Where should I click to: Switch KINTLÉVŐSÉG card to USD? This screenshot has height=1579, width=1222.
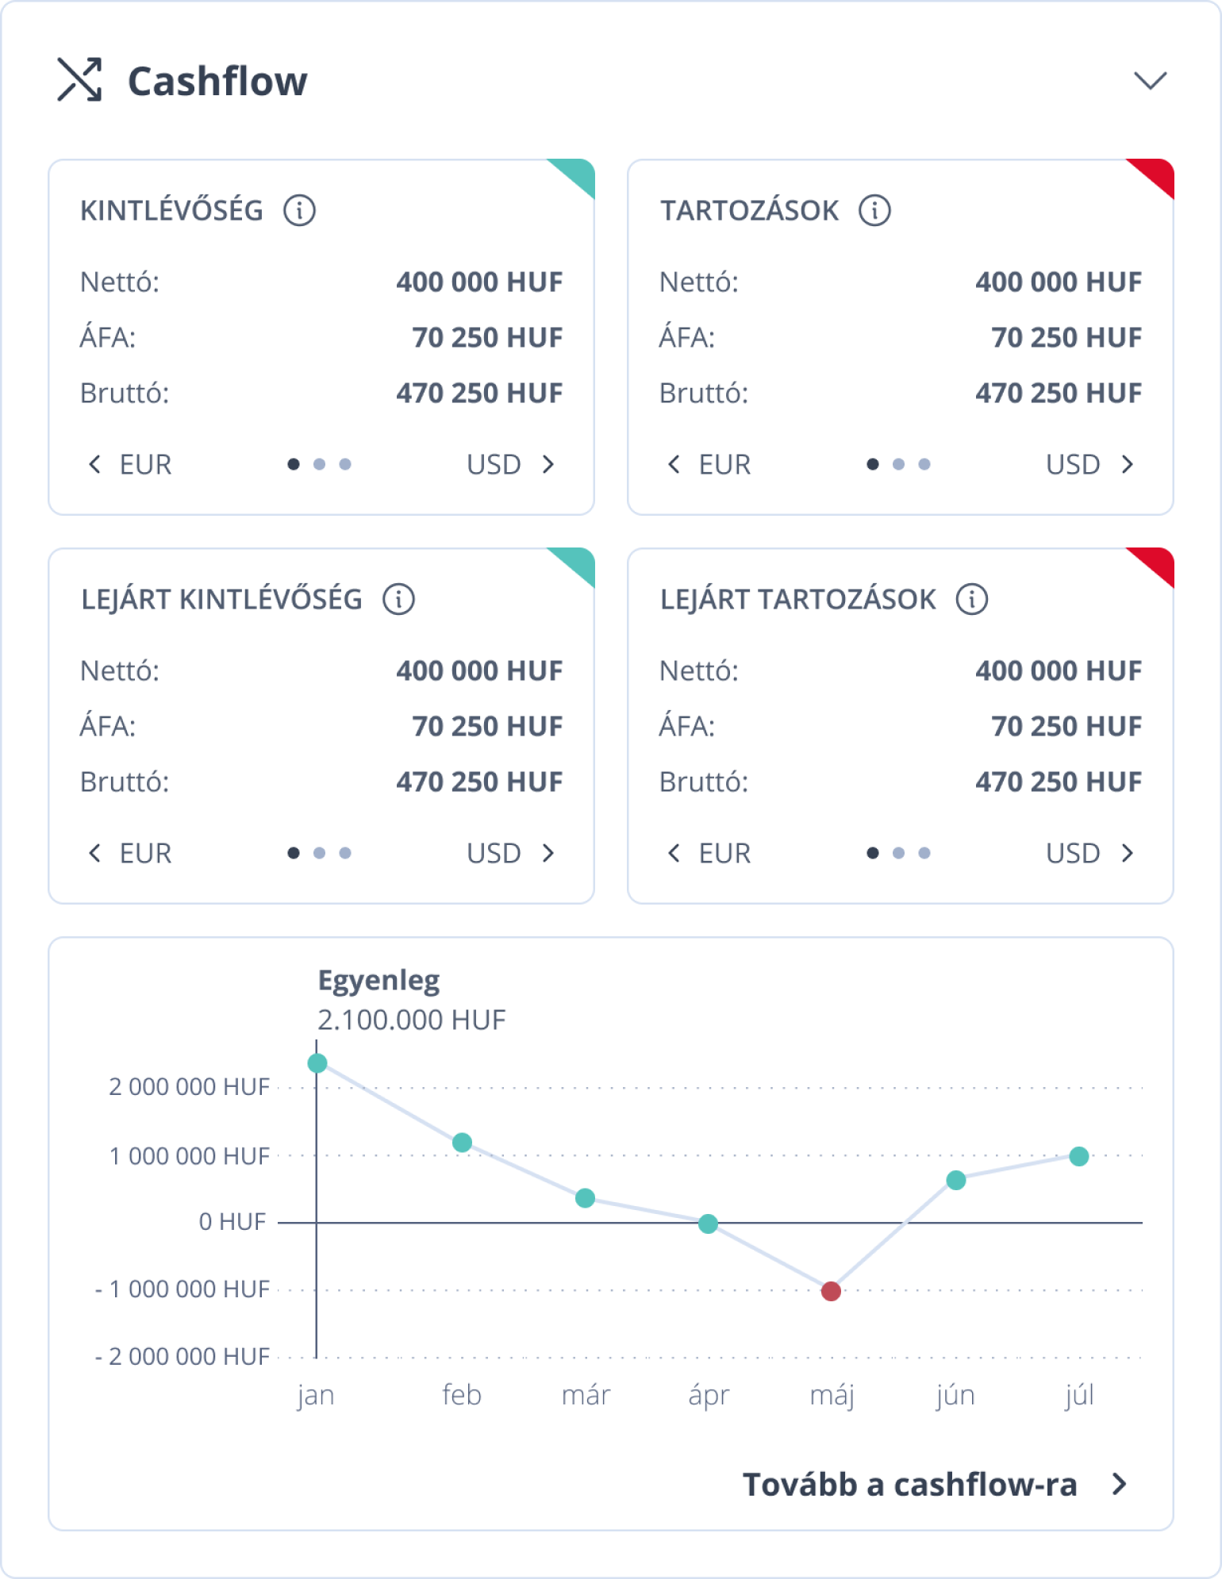494,464
